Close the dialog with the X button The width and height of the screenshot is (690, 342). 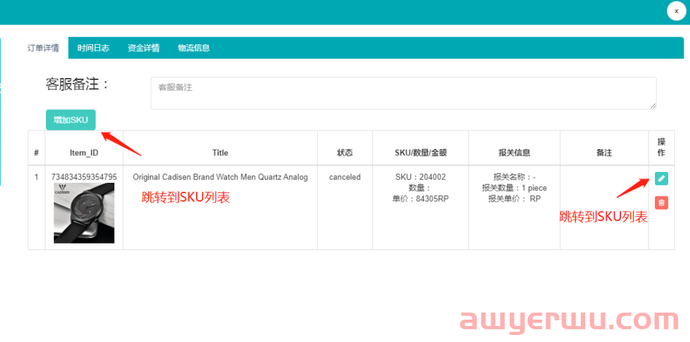[676, 11]
